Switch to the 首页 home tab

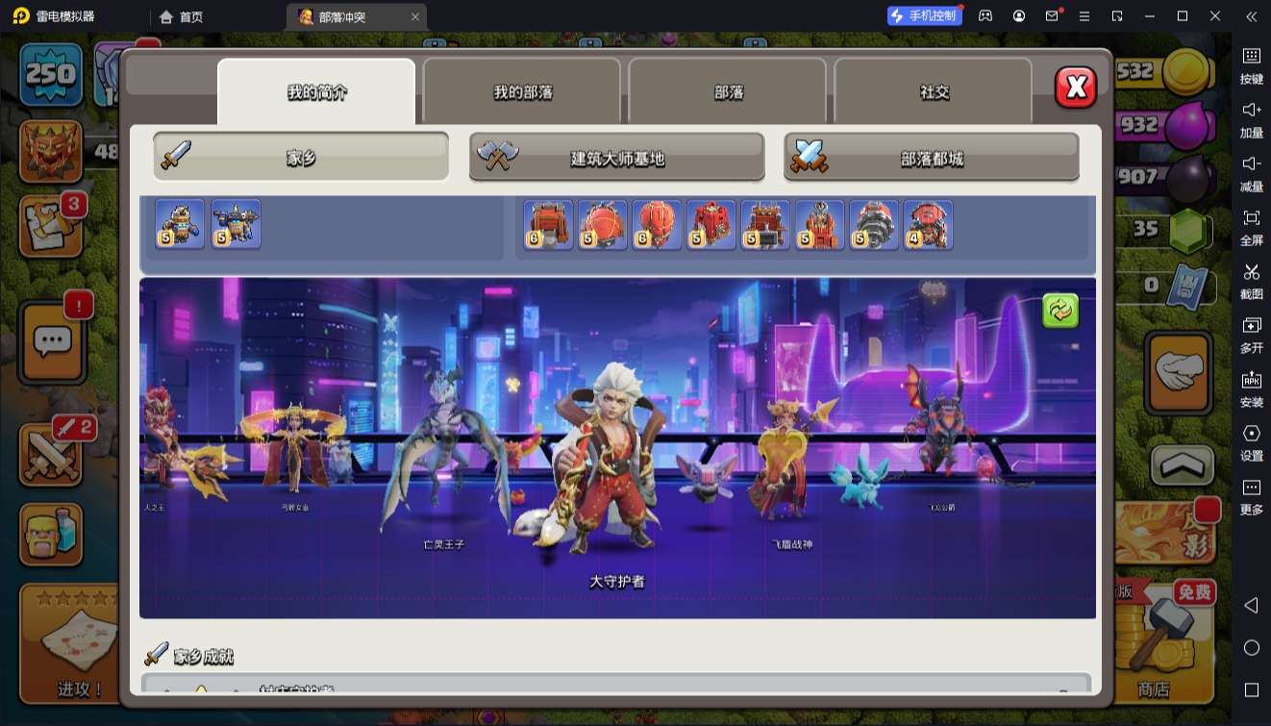coord(182,16)
